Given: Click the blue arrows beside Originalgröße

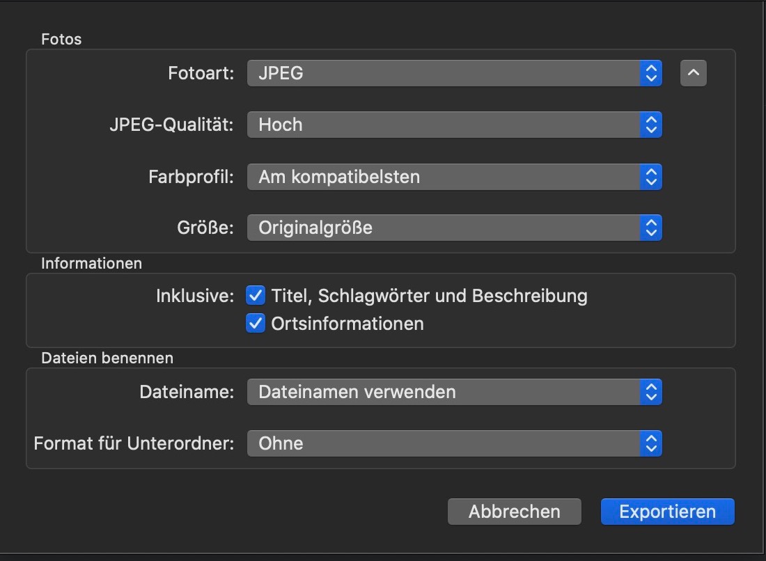Looking at the screenshot, I should pos(651,228).
